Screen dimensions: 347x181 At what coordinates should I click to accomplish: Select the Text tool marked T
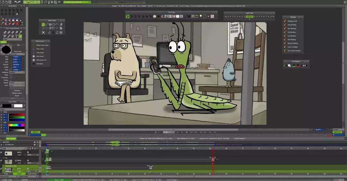(x=16, y=36)
